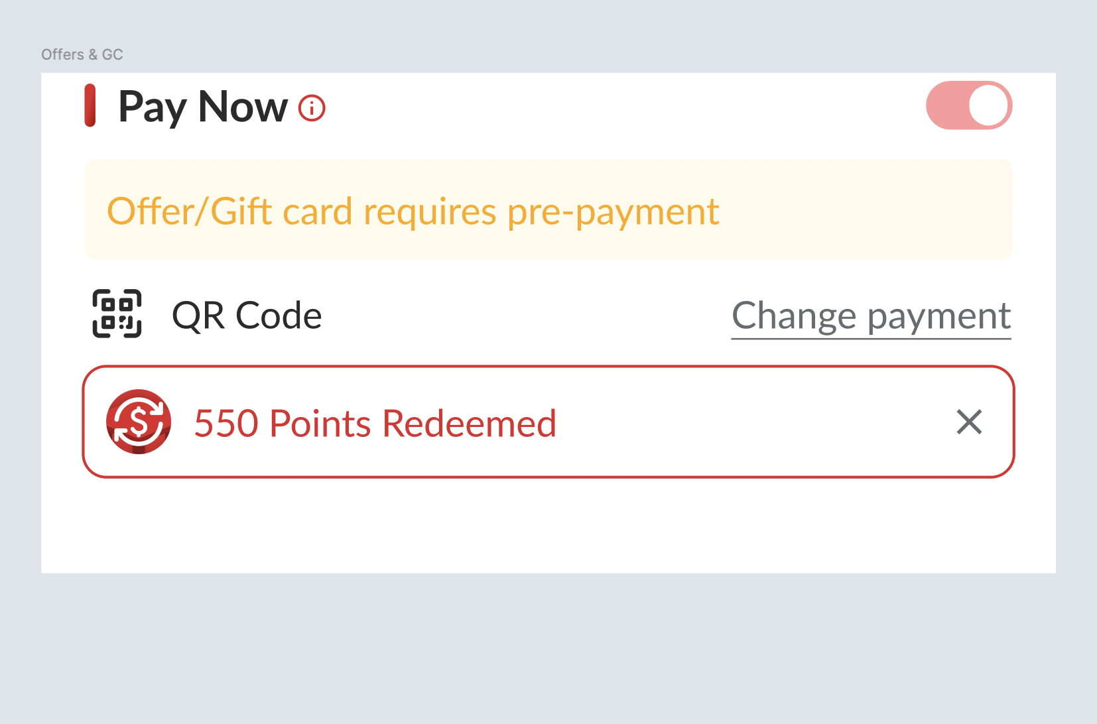Click the word 'payment' in the Change payment link

click(939, 316)
